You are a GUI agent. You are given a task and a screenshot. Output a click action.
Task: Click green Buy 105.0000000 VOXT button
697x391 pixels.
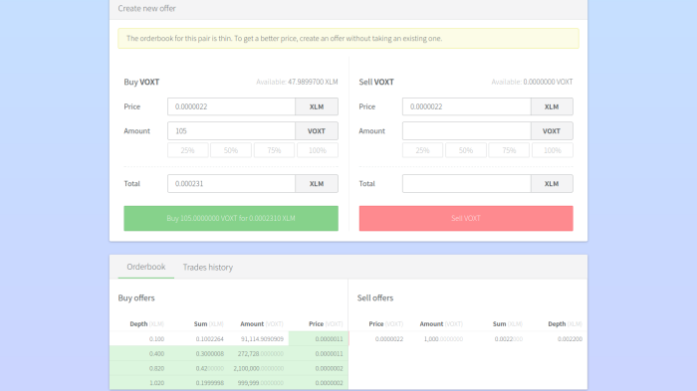[231, 218]
